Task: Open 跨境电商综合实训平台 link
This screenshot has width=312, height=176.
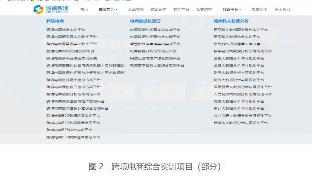Action: [66, 30]
